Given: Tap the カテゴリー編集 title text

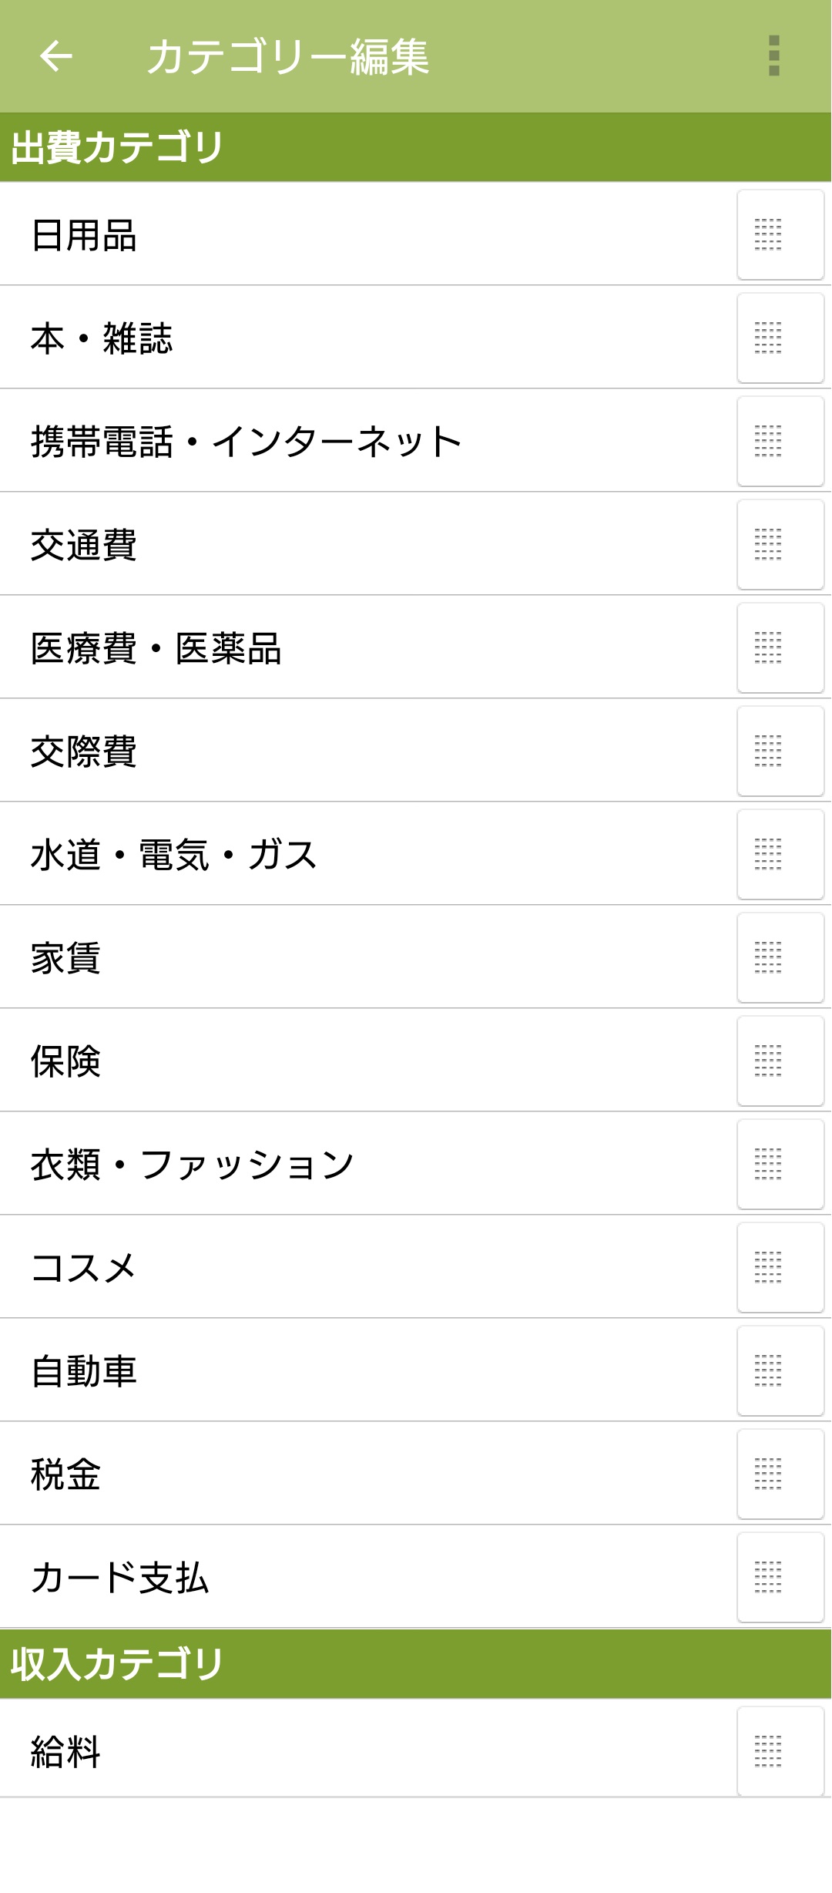Looking at the screenshot, I should click(x=288, y=56).
